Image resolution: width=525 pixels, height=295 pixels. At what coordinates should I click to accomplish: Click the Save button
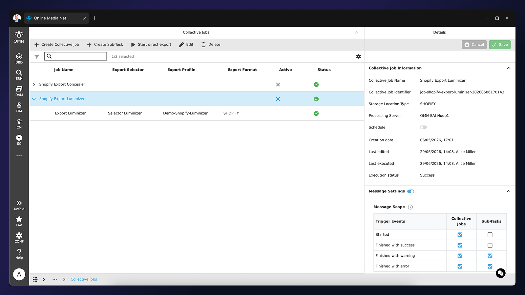500,45
